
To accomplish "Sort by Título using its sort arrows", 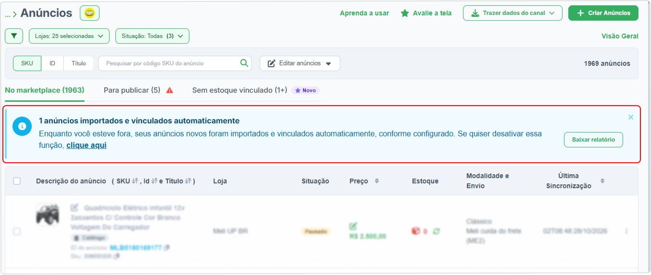I will pyautogui.click(x=188, y=181).
